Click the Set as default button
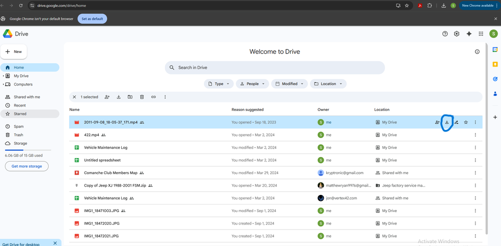 pyautogui.click(x=92, y=18)
